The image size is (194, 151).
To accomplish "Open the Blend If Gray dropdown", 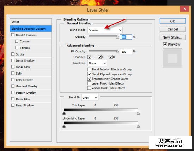I will 90,98.
